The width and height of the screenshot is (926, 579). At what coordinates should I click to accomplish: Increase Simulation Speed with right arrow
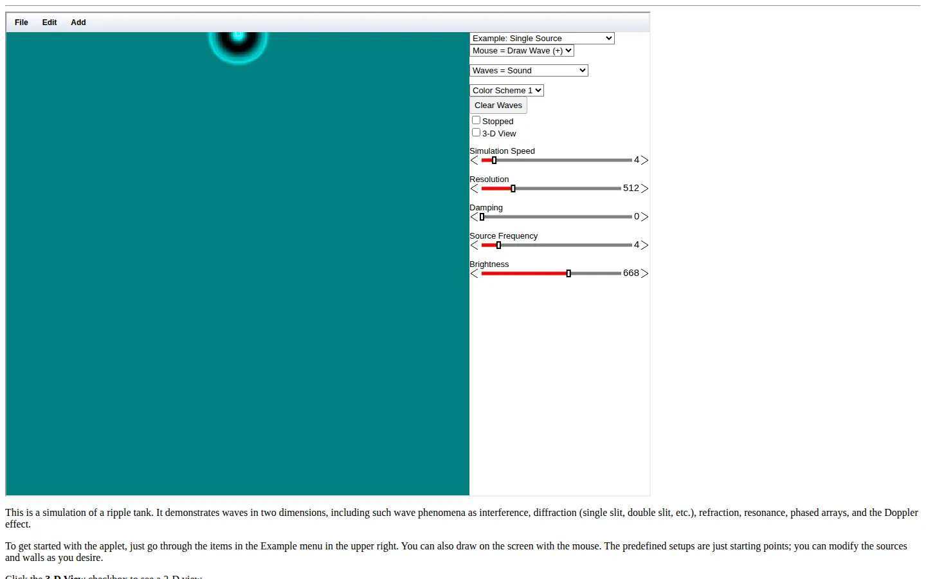644,160
